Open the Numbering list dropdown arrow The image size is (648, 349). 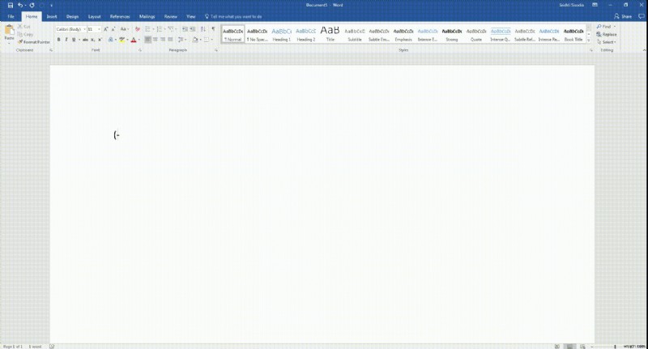pyautogui.click(x=164, y=29)
